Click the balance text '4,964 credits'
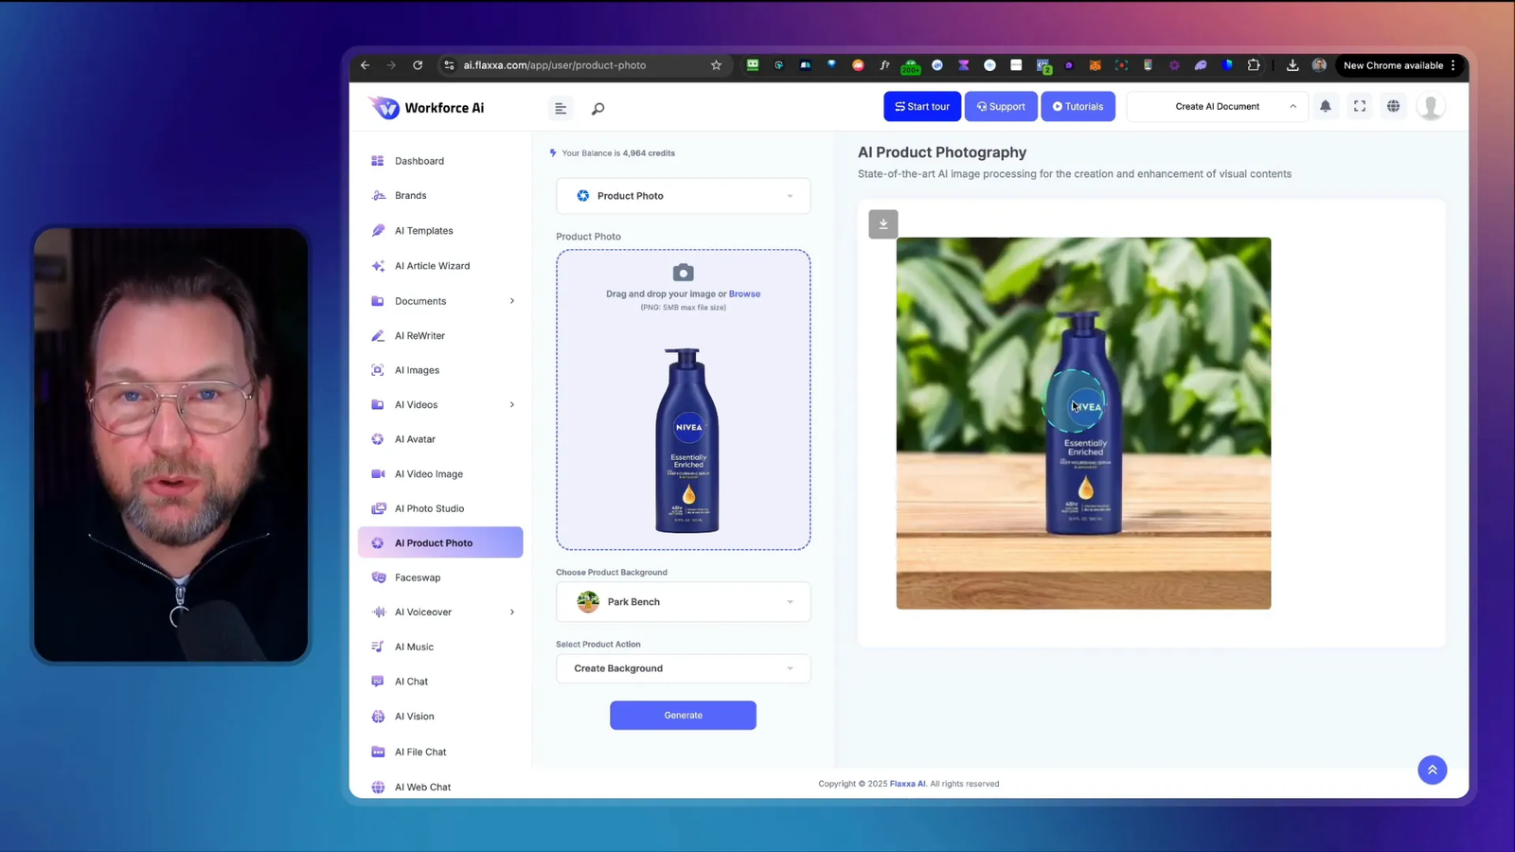This screenshot has width=1515, height=852. [x=649, y=153]
